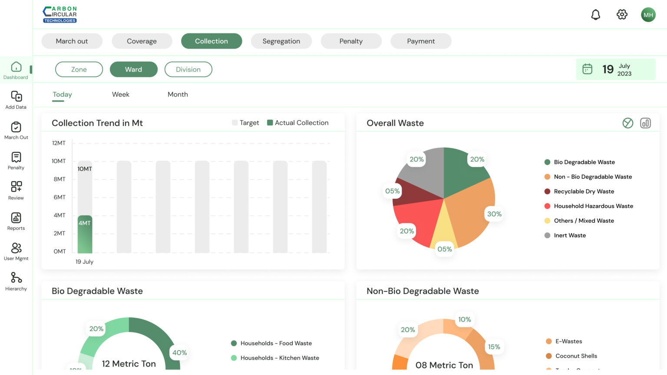Click the Actual Collection green legend swatch

(270, 123)
